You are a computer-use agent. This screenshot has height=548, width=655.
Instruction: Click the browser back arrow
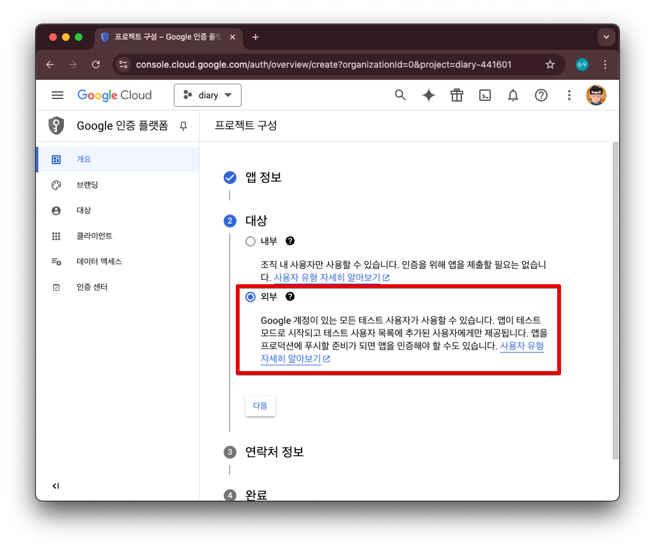coord(50,65)
